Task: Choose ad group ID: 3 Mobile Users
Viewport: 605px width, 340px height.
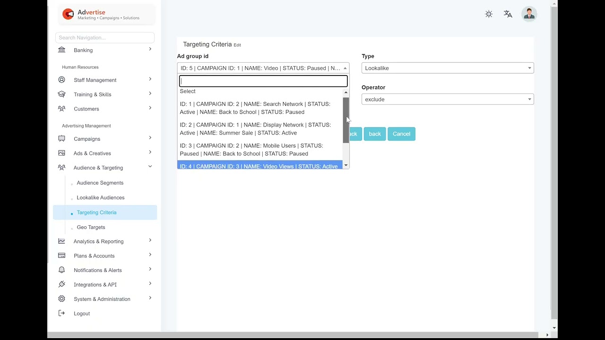Action: tap(260, 150)
